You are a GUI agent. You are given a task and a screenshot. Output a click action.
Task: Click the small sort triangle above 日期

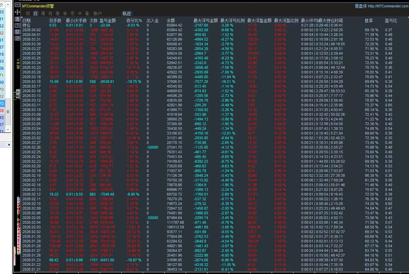point(22,17)
